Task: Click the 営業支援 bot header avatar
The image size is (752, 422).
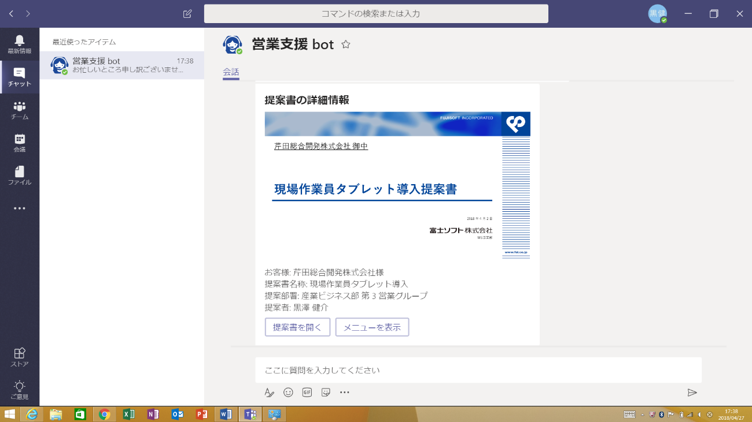Action: [x=233, y=44]
